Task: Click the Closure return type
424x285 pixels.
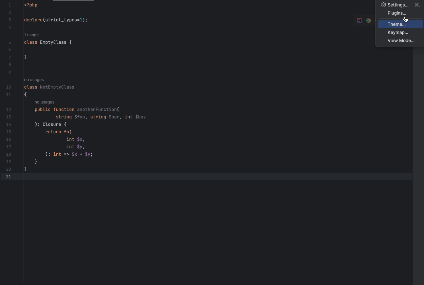Action: [52, 125]
